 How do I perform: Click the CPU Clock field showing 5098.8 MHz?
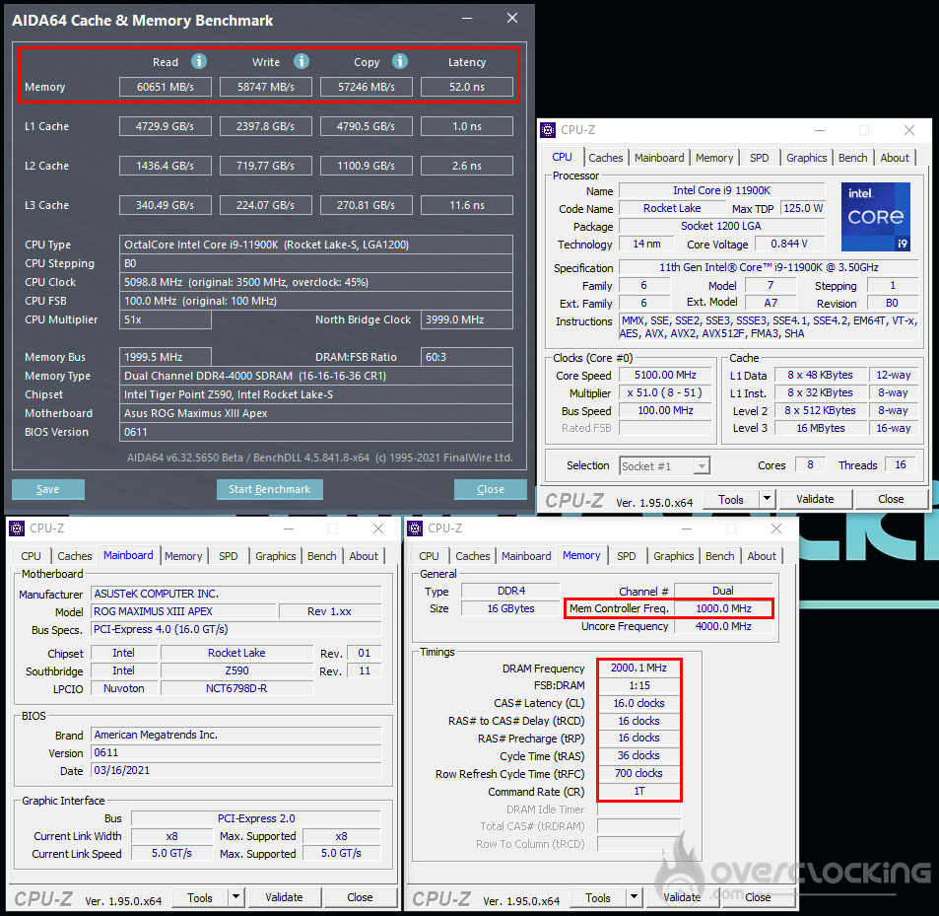point(316,282)
